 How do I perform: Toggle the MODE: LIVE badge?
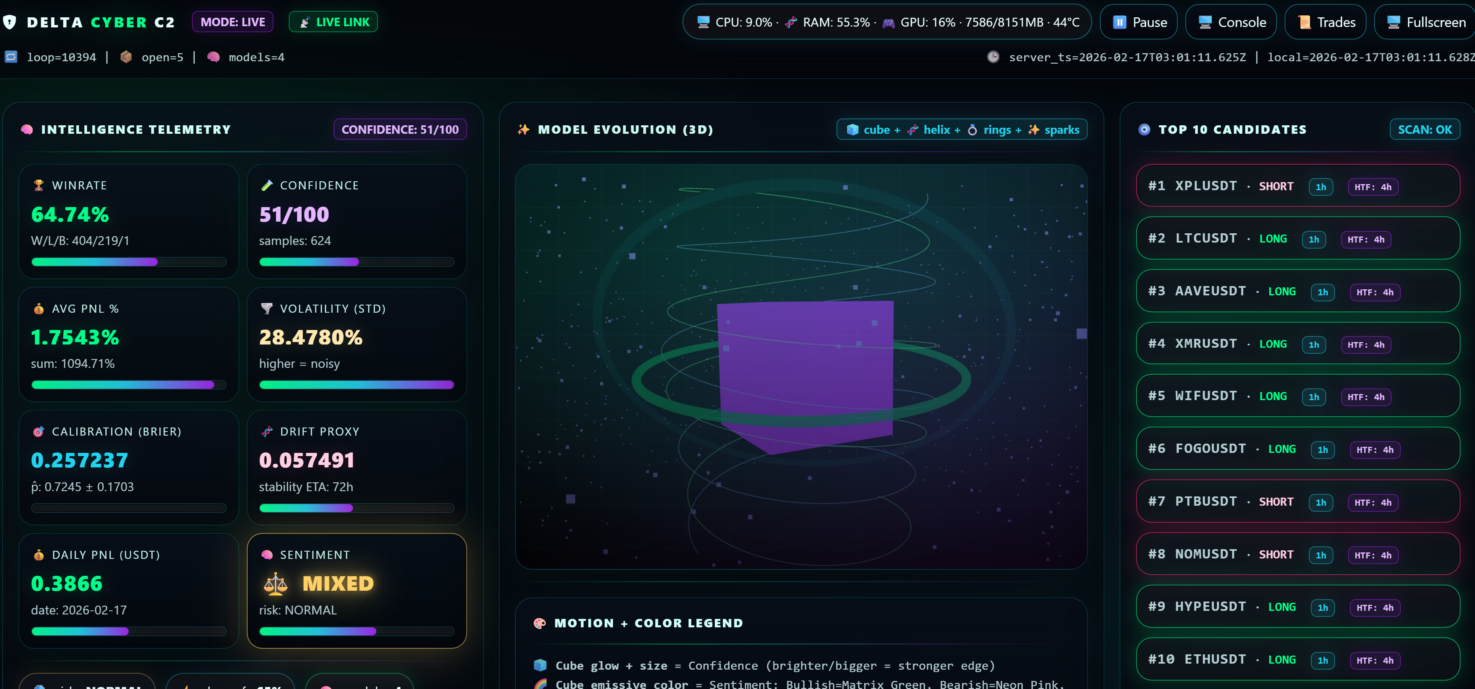[x=232, y=22]
